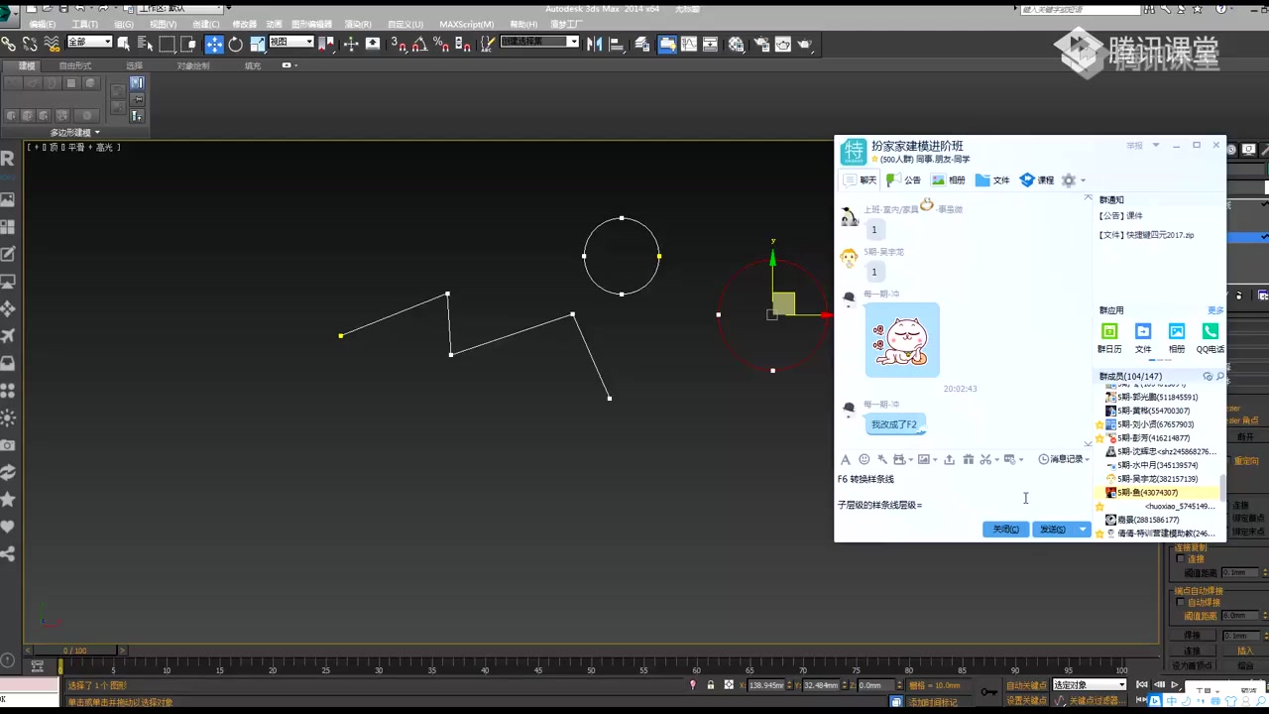Open the 视图 reference coordinate system dropdown
Image resolution: width=1269 pixels, height=714 pixels.
(290, 43)
